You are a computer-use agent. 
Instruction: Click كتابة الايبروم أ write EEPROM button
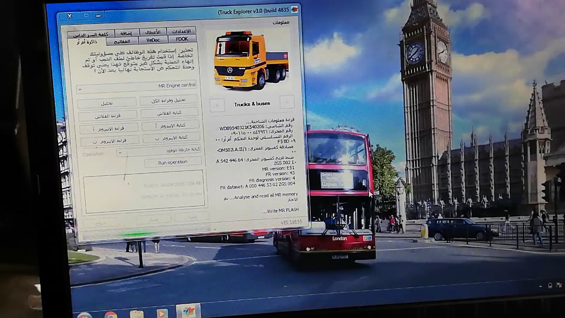tap(171, 125)
